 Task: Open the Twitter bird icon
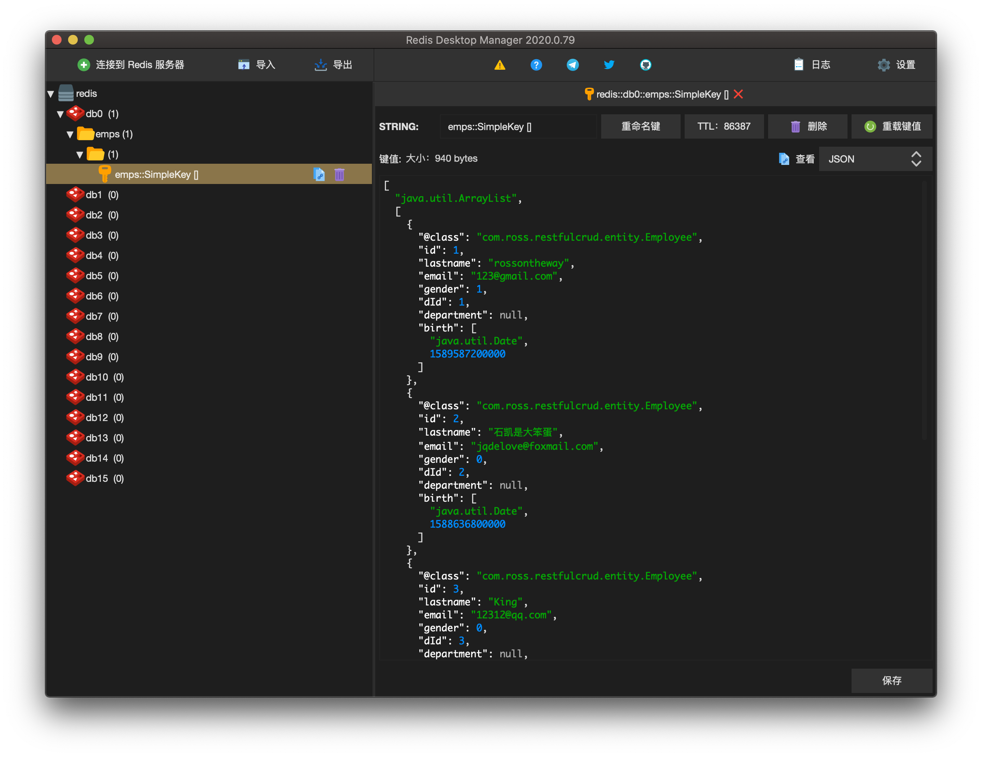609,65
